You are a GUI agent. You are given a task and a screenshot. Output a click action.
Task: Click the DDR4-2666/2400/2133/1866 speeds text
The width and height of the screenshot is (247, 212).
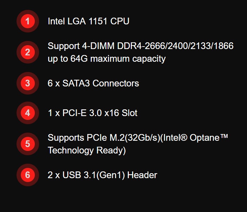tap(175, 46)
